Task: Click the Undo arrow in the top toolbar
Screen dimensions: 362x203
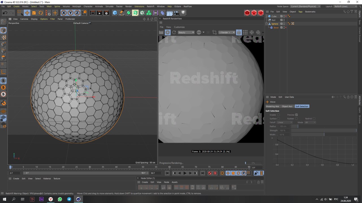Action: [5, 13]
